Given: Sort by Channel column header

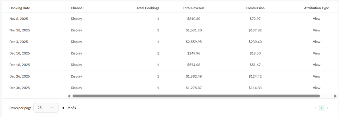Looking at the screenshot, I should click(77, 8).
